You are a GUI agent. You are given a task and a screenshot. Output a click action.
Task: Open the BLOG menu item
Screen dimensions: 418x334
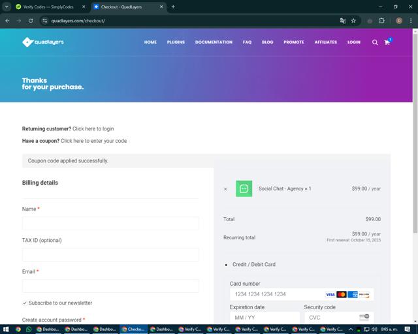pyautogui.click(x=267, y=42)
